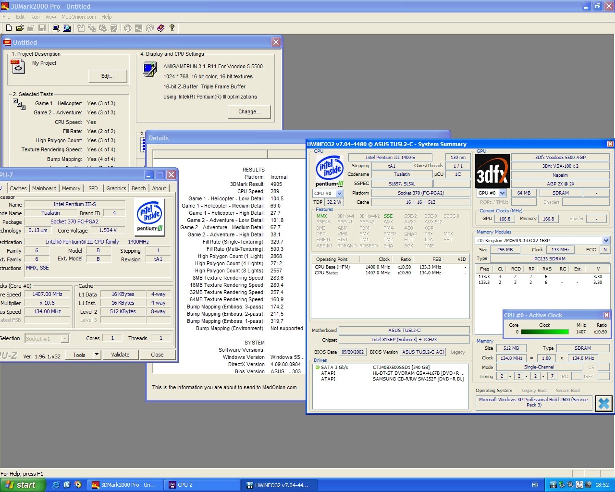Open the Kingston memory module dropdown
Screen dimensions: 615x492
[x=606, y=240]
